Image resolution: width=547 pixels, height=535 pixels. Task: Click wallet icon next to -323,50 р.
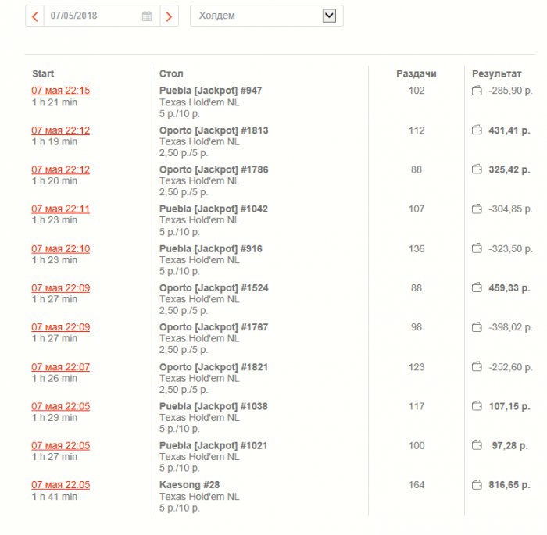click(x=477, y=248)
